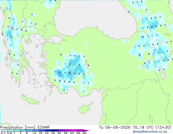Select the 5–10 mm legend swatch
The height and width of the screenshot is (134, 173).
30,130
